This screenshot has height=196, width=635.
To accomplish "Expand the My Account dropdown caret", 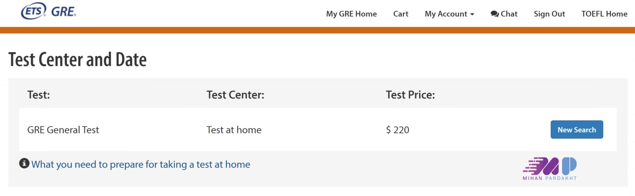I will point(472,14).
